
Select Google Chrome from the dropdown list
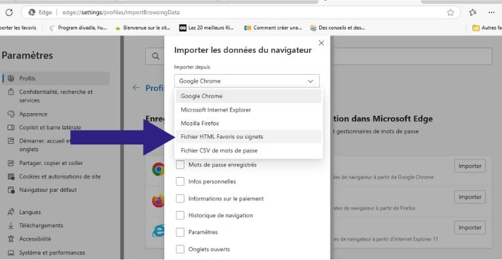coord(248,96)
